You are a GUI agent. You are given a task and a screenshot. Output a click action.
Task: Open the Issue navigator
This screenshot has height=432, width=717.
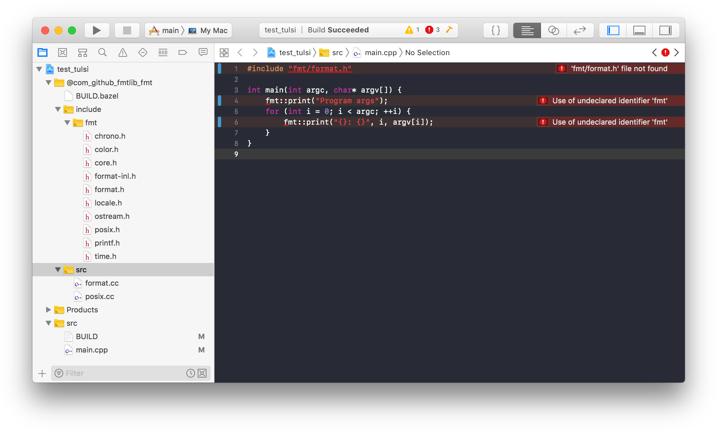123,52
